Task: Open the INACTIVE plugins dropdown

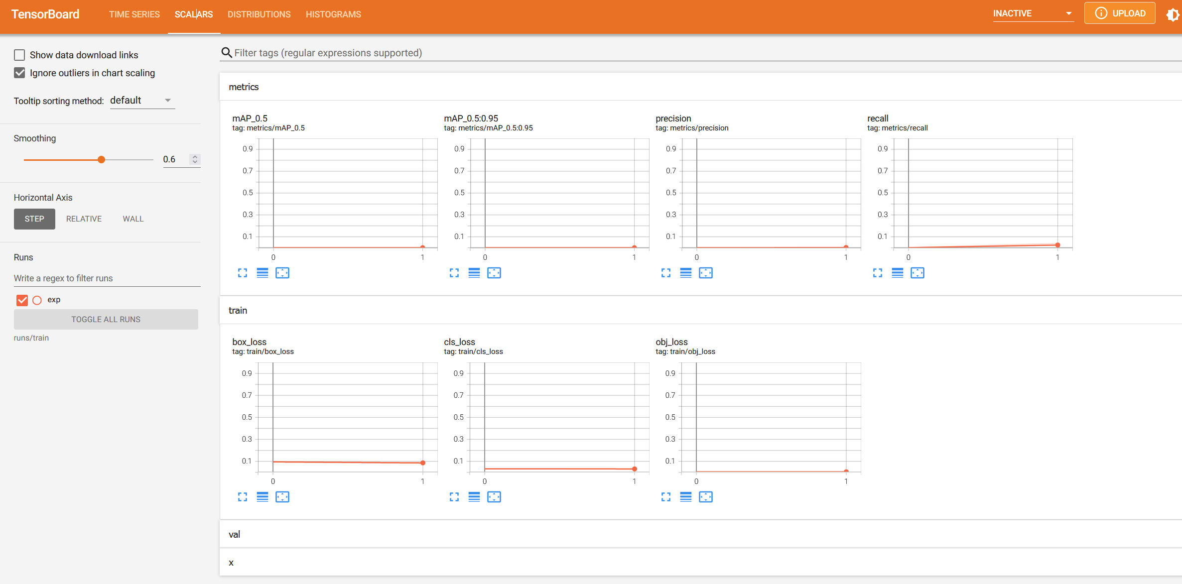Action: (1033, 14)
